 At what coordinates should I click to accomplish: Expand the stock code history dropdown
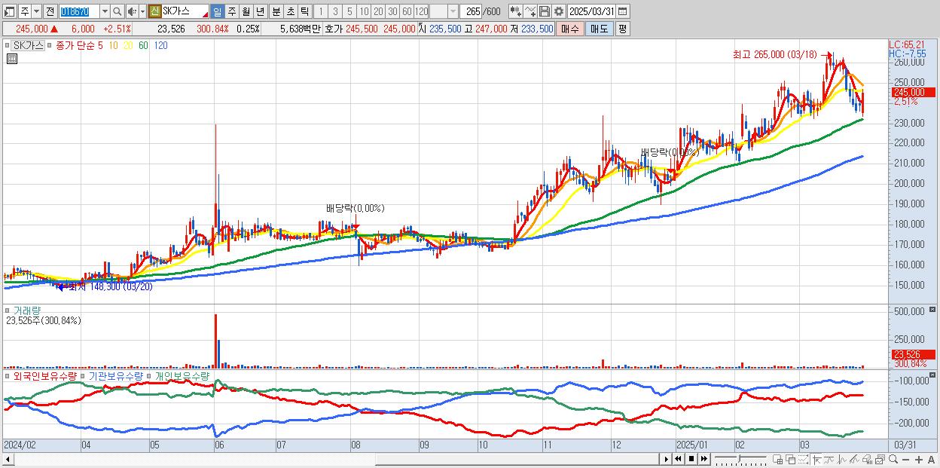105,11
